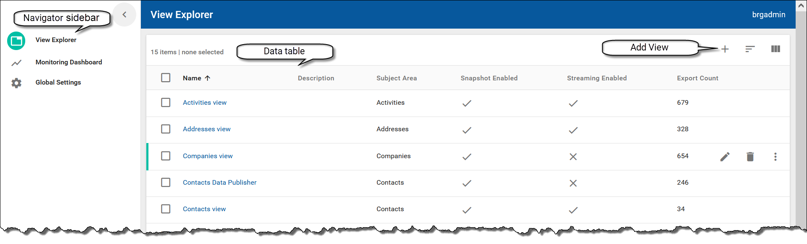807x244 pixels.
Task: Click the View Explorer folder icon
Action: coord(16,41)
